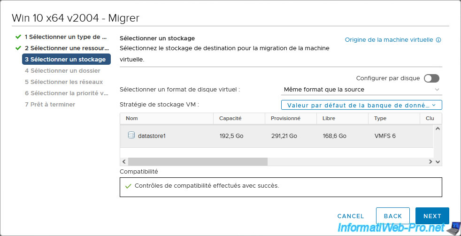Click the green checkmark for step 2
Image resolution: width=461 pixels, height=236 pixels.
(18, 48)
